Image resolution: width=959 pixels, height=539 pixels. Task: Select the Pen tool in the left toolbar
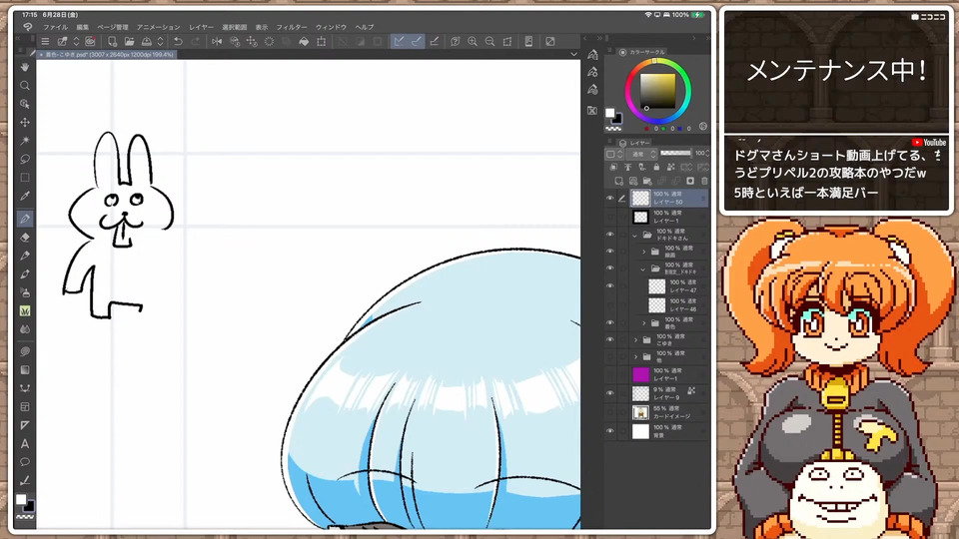(x=25, y=219)
